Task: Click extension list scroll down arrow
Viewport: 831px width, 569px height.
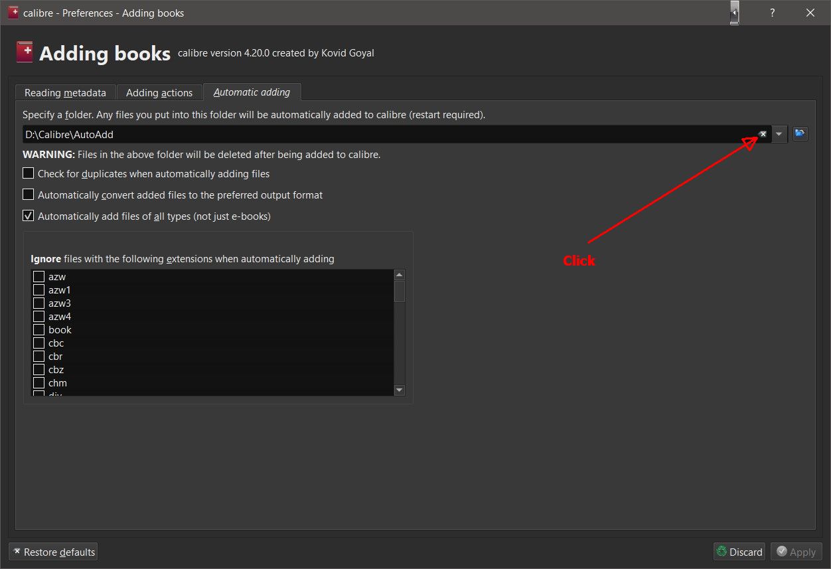Action: (399, 390)
